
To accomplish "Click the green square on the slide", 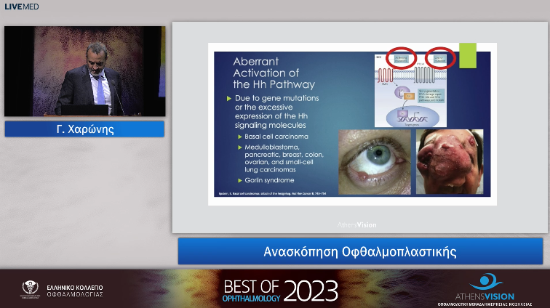I will point(466,55).
